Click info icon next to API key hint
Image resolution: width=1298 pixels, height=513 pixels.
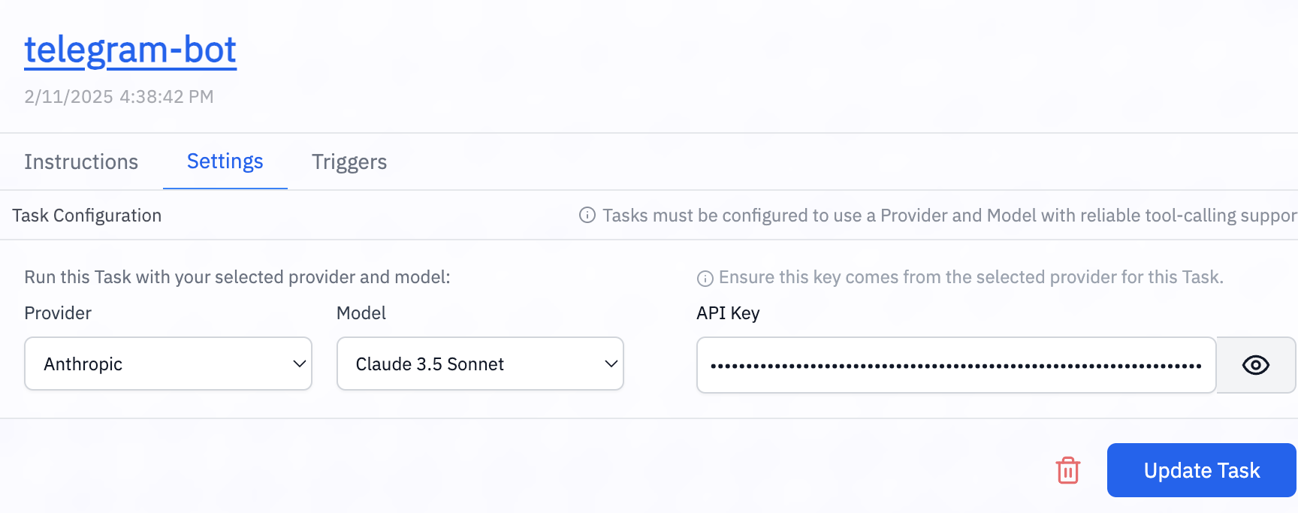click(x=705, y=279)
